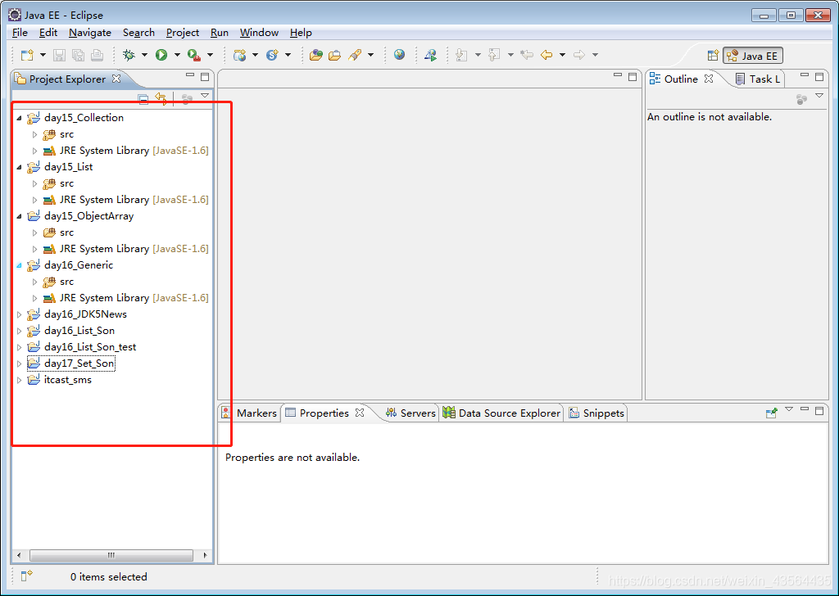Viewport: 839px width, 596px height.
Task: Click the Run External Tools icon
Action: click(193, 55)
